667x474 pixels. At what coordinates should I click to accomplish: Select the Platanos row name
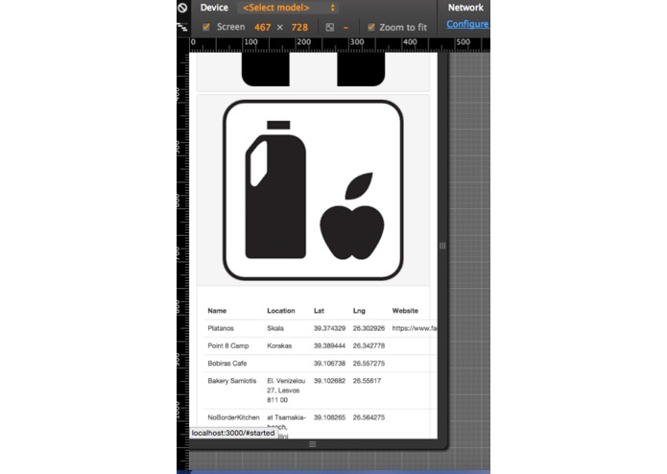221,328
